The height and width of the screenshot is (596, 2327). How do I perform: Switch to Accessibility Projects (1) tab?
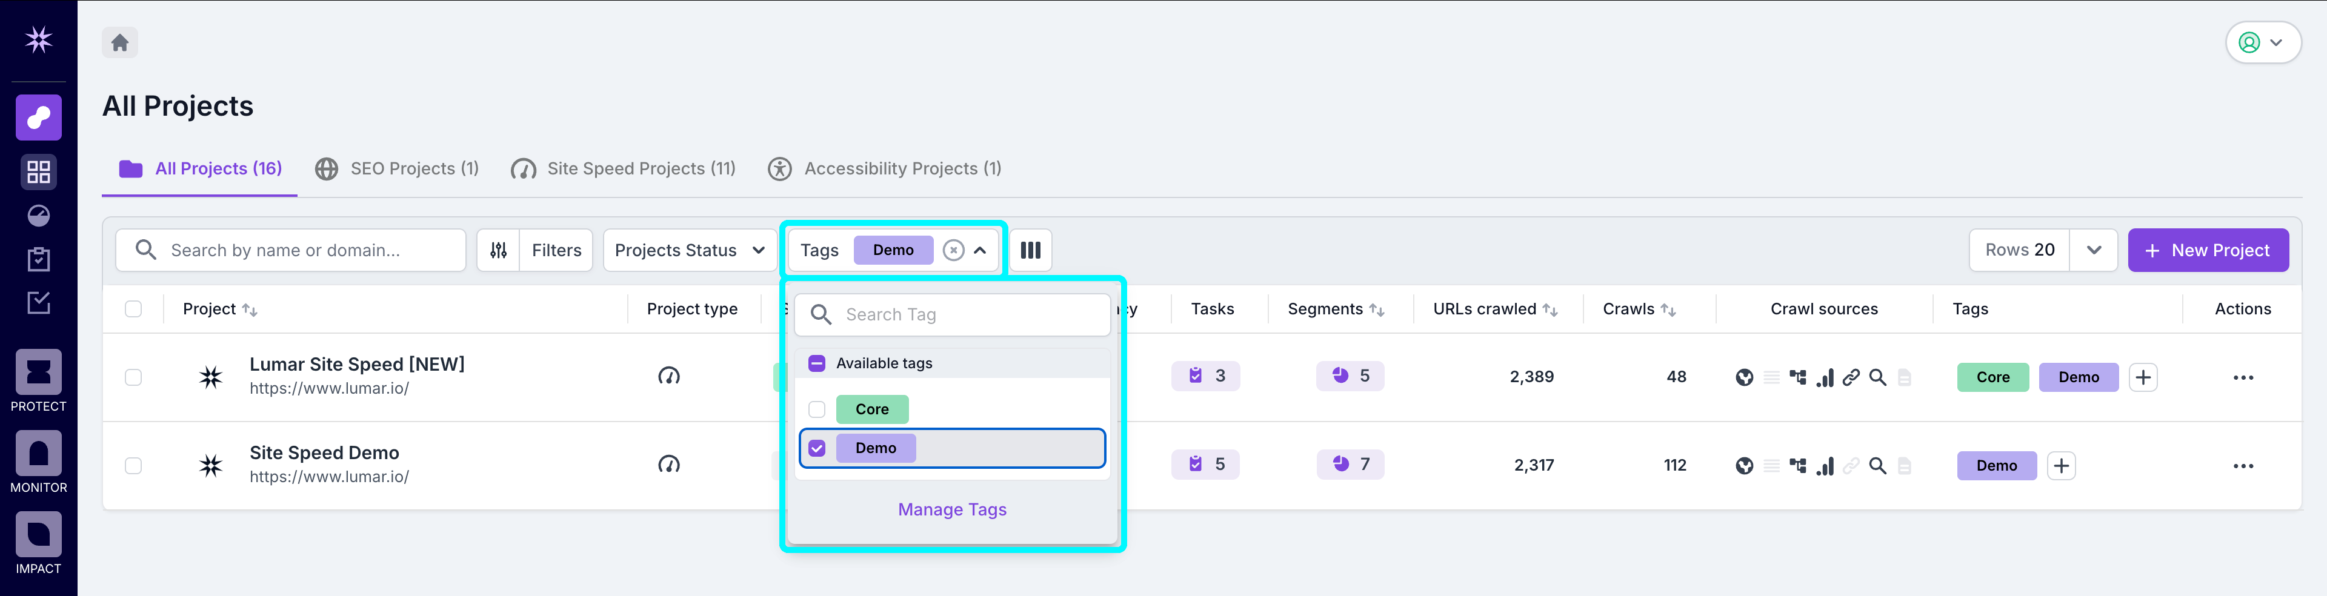[884, 169]
